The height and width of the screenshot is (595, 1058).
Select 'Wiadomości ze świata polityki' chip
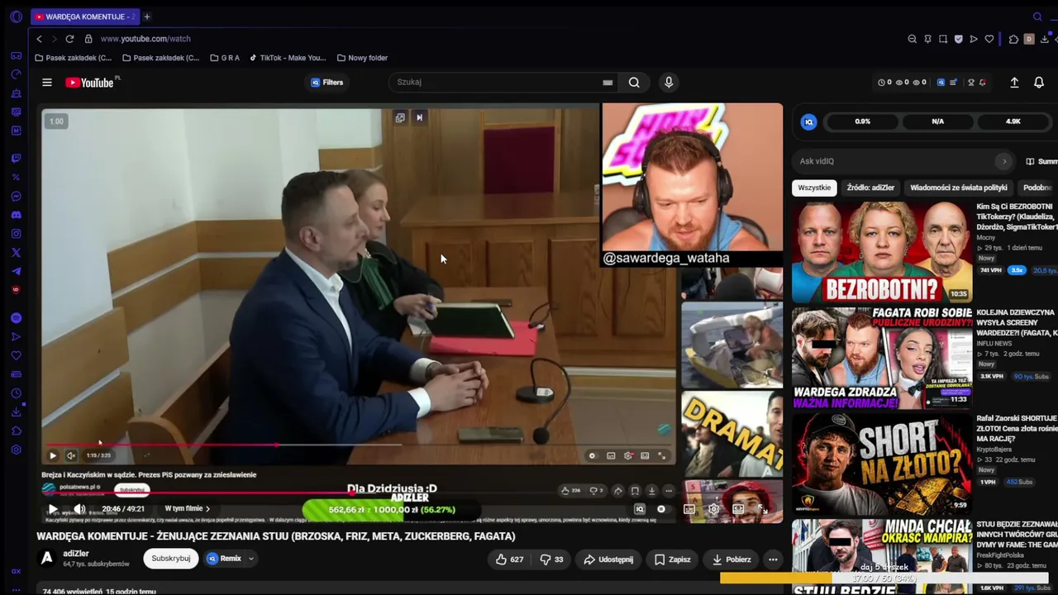959,188
